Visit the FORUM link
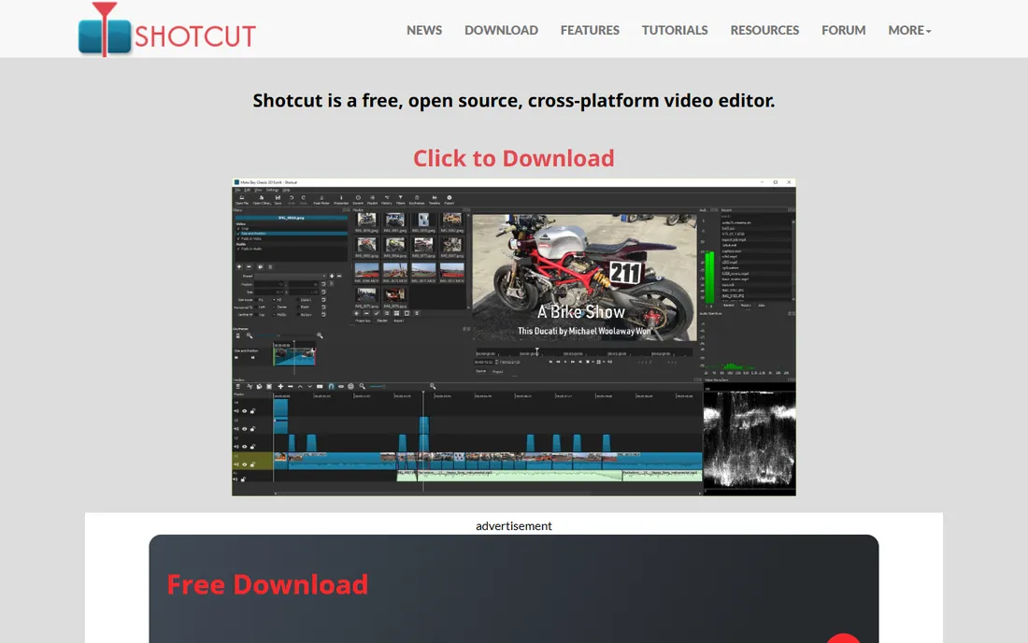The image size is (1028, 643). coord(843,30)
